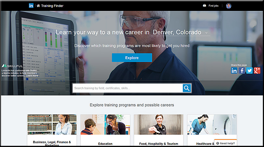Click the Find jobs briefcase icon
264x147 pixels.
(205, 6)
